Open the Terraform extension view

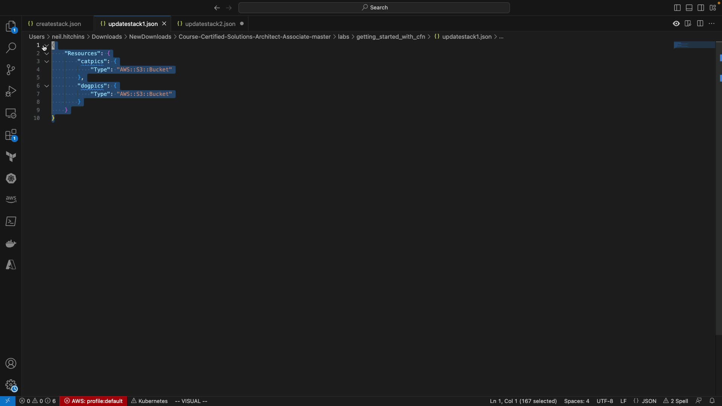click(11, 157)
